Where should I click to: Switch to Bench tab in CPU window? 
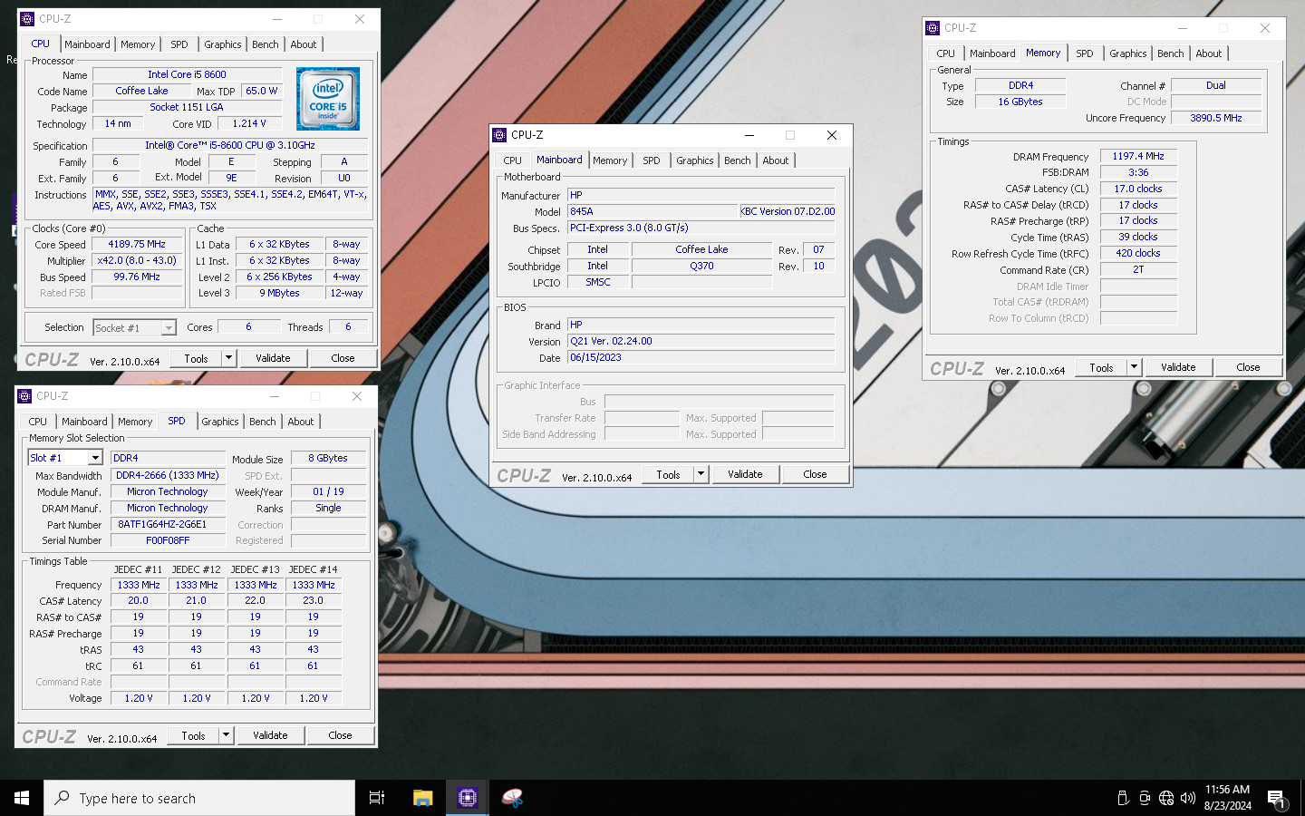[x=266, y=44]
